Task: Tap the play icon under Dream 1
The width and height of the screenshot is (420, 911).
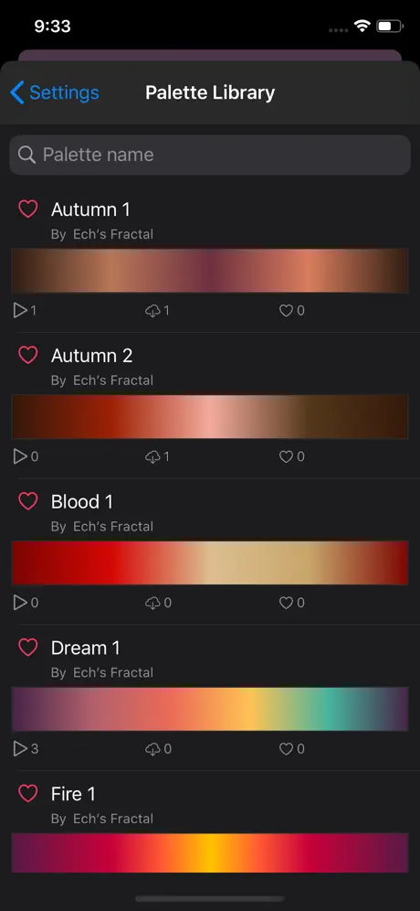Action: tap(20, 748)
